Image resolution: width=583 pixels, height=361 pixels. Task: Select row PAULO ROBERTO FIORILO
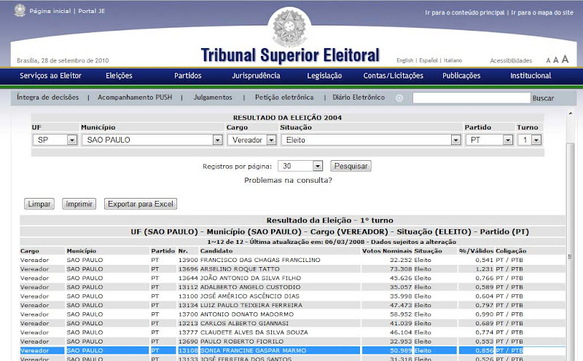coord(292,341)
